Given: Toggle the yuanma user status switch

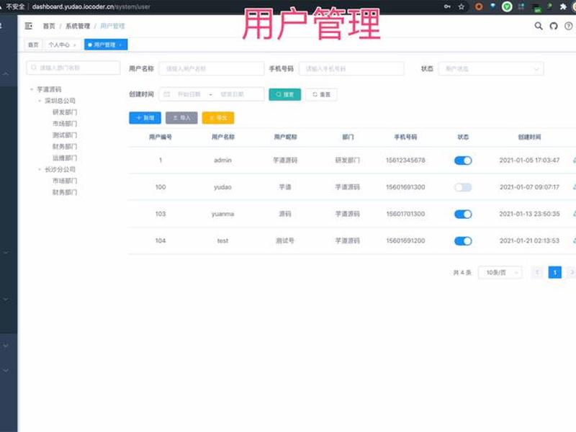Looking at the screenshot, I should 463,214.
